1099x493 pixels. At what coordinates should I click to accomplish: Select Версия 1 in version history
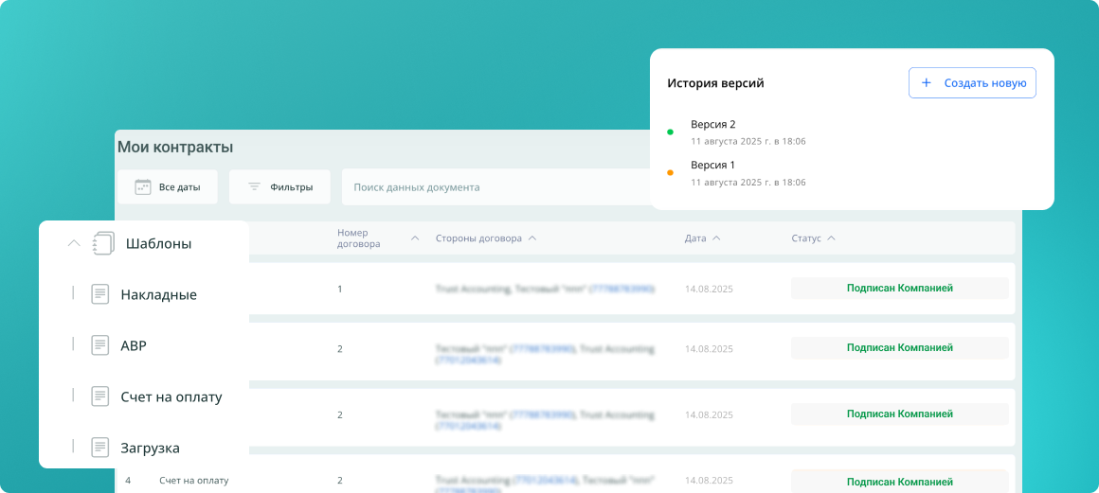click(x=713, y=166)
